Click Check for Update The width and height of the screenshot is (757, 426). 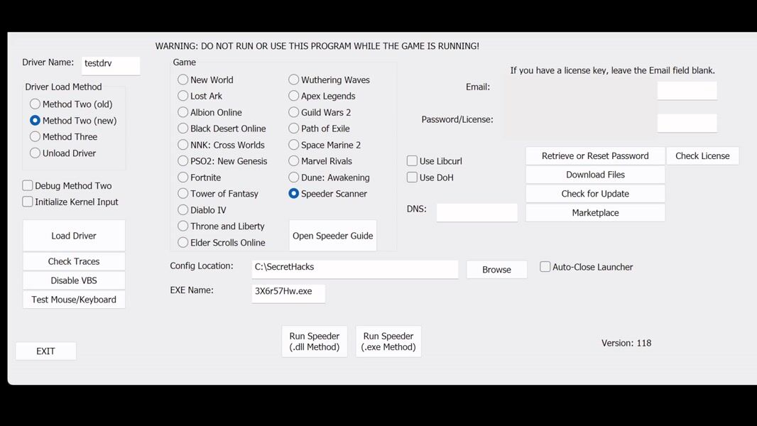595,194
